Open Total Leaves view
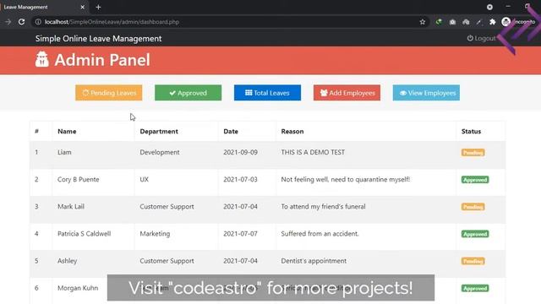 pos(267,93)
